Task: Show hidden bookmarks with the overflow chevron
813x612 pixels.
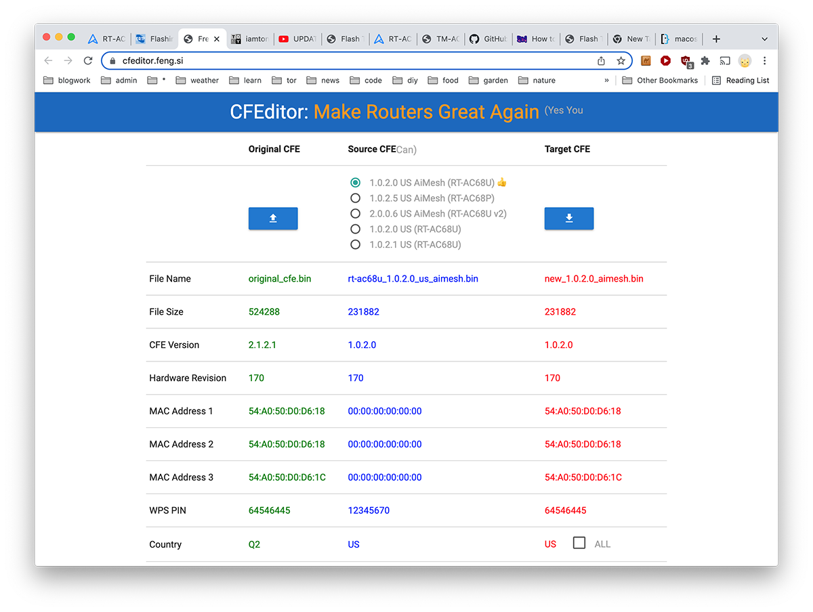Action: (x=606, y=81)
